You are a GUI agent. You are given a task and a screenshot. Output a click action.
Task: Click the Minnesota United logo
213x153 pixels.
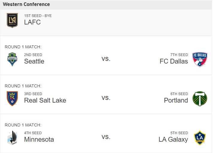12,137
